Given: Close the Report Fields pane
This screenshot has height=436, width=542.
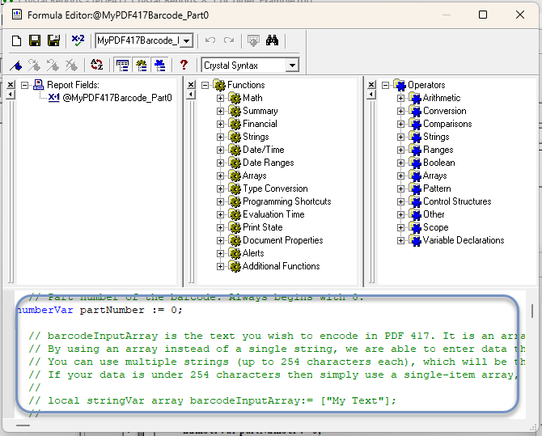Looking at the screenshot, I should point(11,84).
